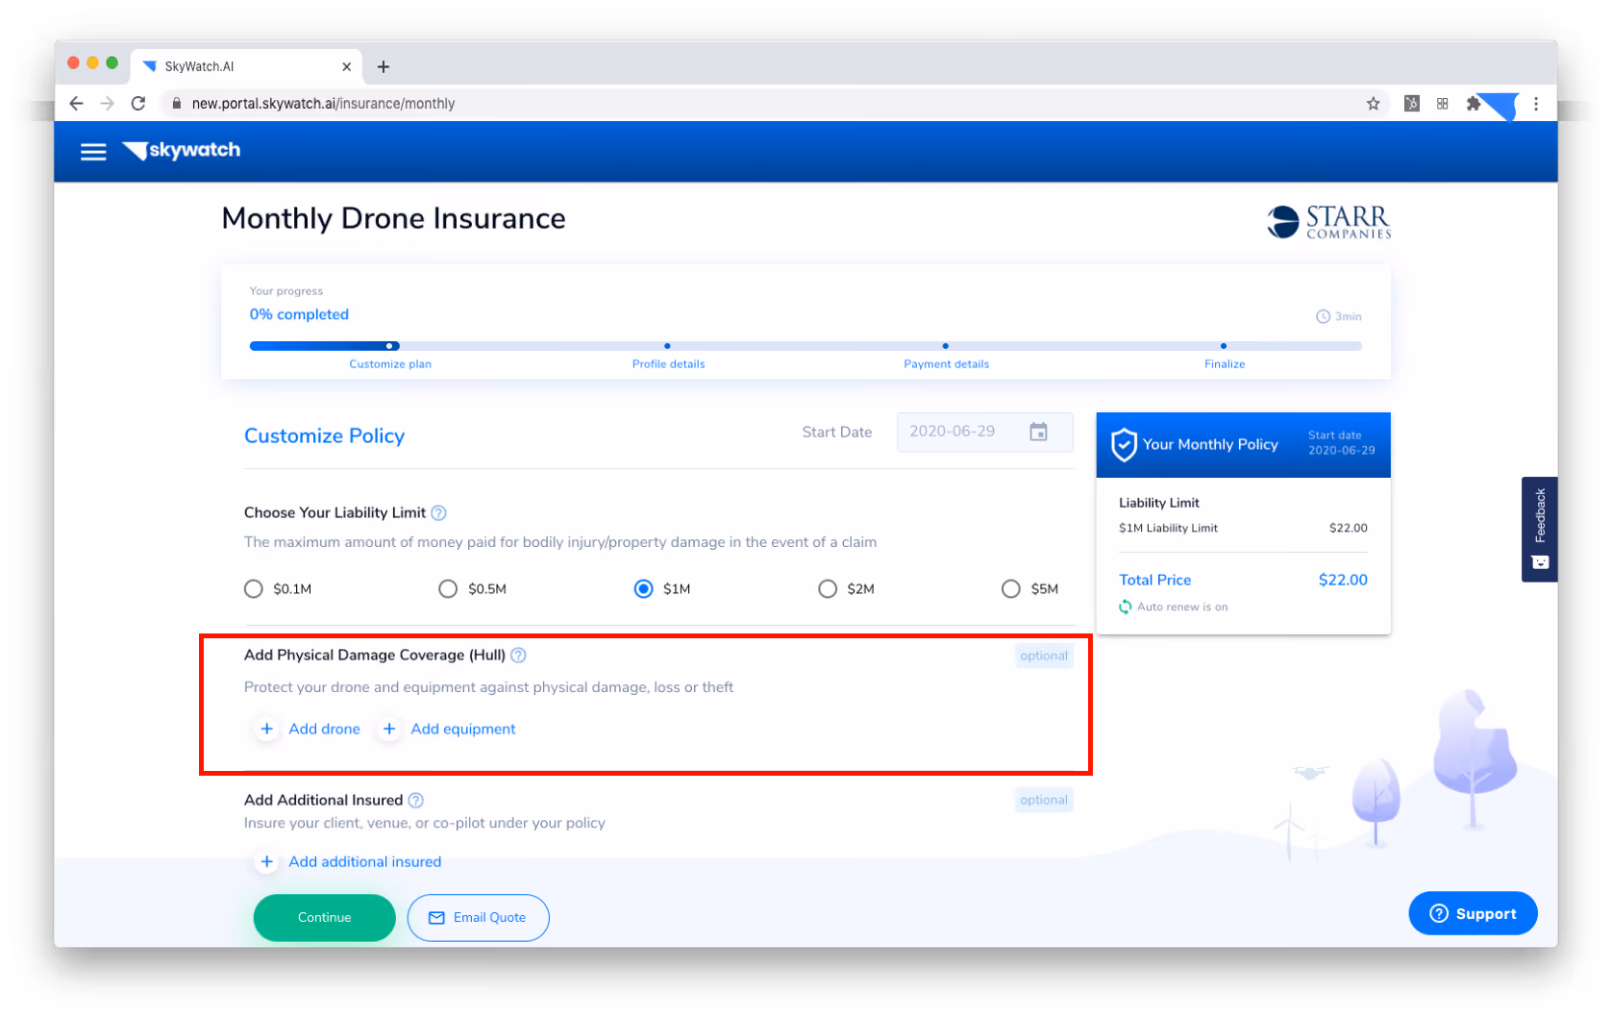Screen dimensions: 1611x1017
Task: Click the grid extension icon in toolbar
Action: tap(1443, 104)
